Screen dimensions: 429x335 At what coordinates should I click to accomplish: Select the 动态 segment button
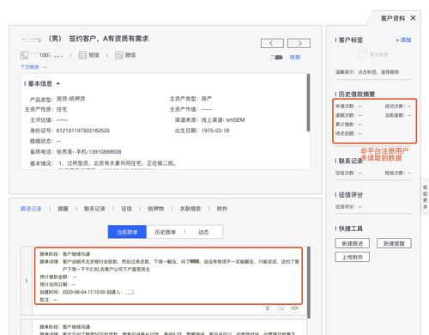pyautogui.click(x=203, y=232)
